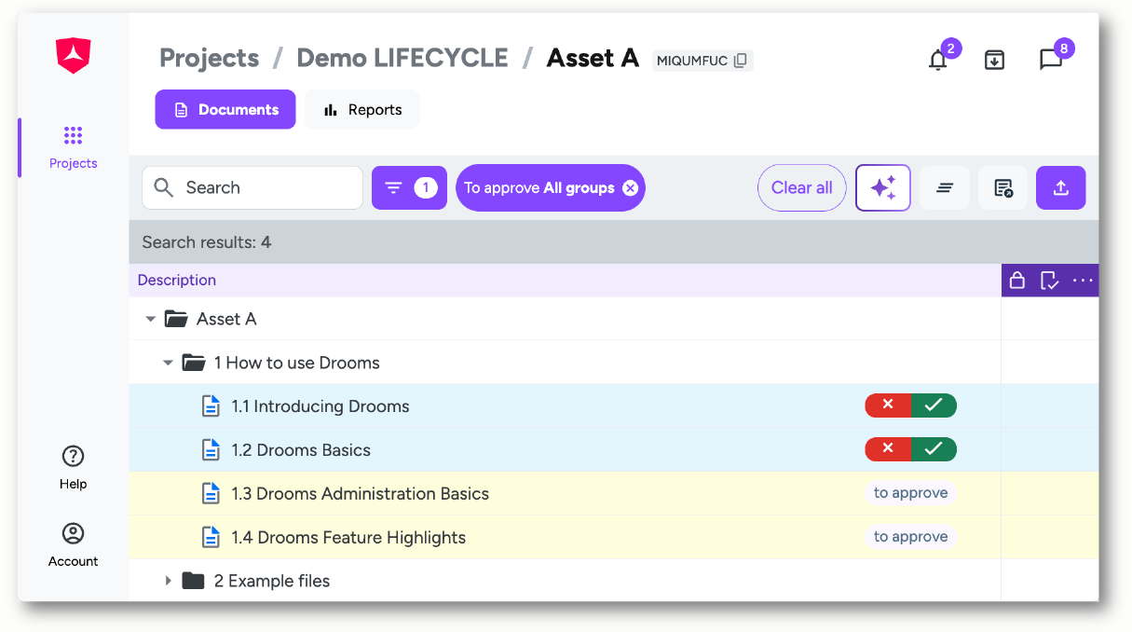Viewport: 1132px width, 632px height.
Task: Click the 2 Example files folder name
Action: (x=272, y=581)
